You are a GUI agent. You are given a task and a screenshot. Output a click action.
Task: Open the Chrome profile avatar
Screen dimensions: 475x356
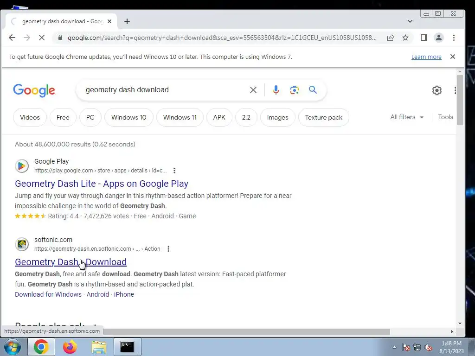point(439,38)
